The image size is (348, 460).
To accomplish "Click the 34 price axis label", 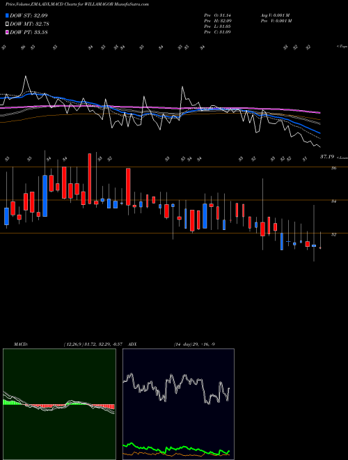I will [x=334, y=201].
